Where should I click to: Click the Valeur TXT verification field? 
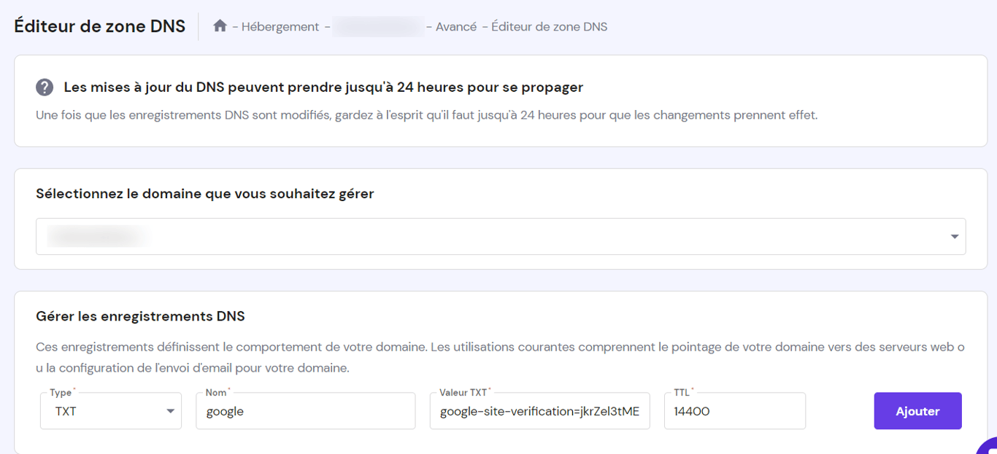(539, 411)
